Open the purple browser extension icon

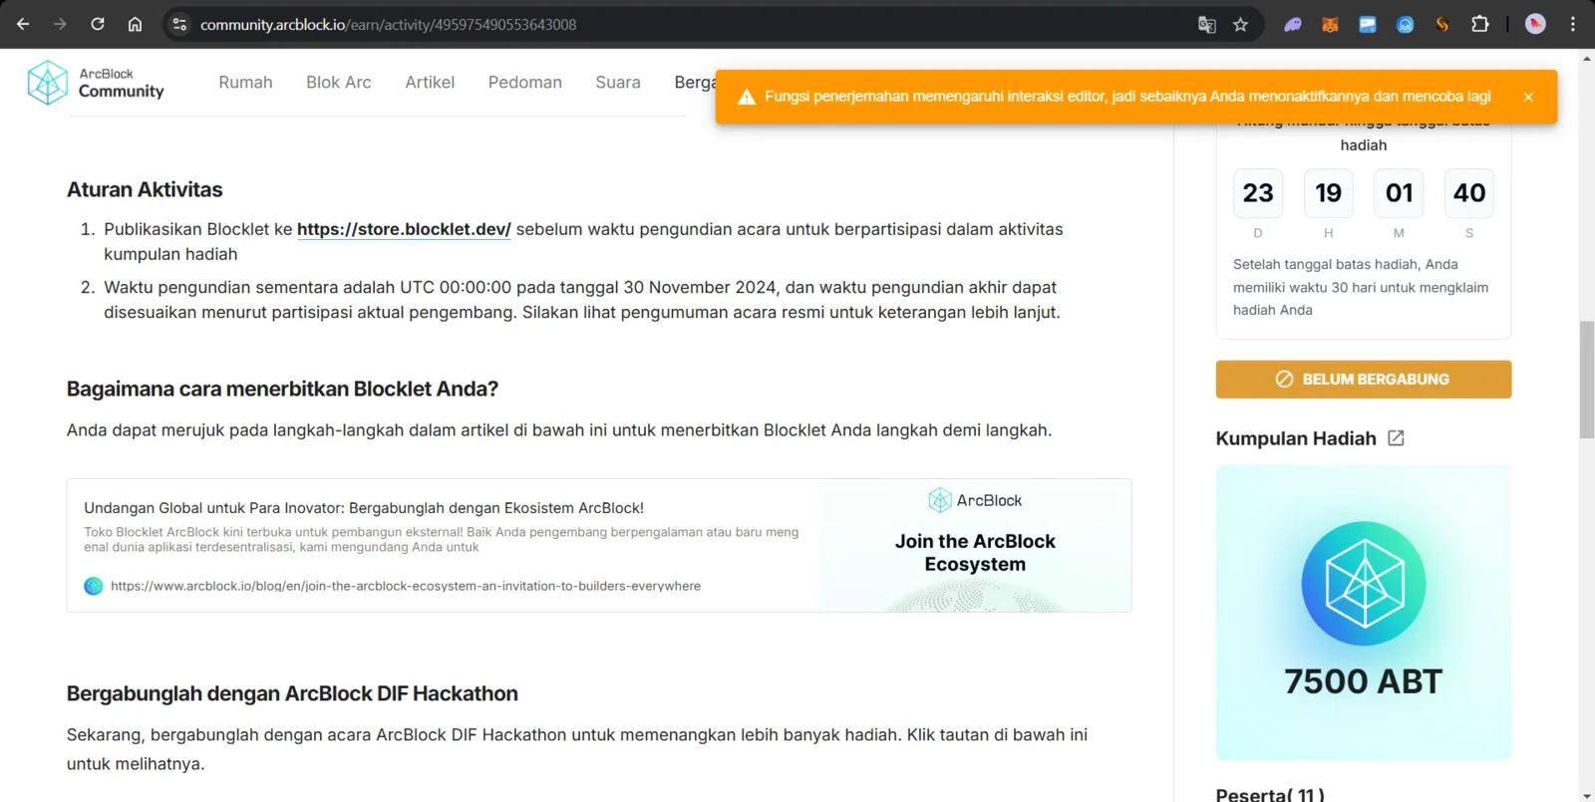click(1292, 24)
